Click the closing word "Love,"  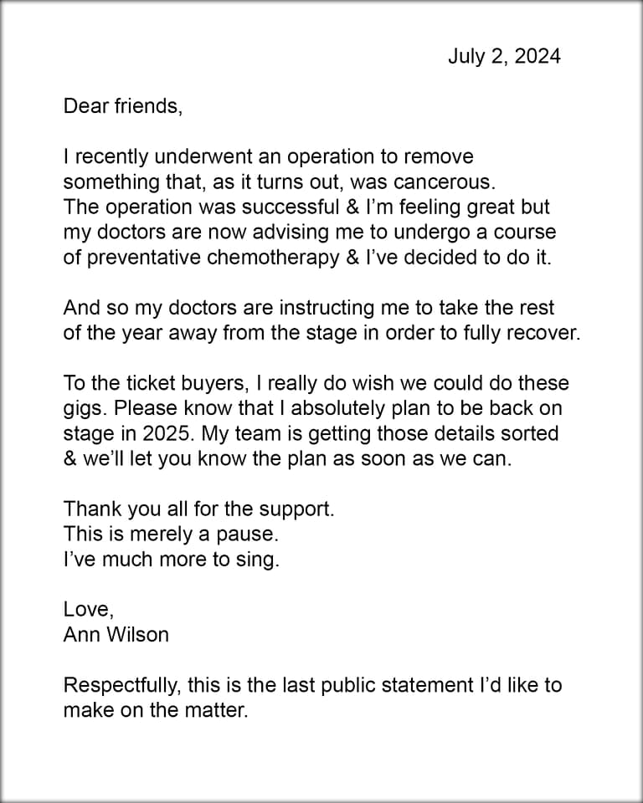pyautogui.click(x=89, y=610)
